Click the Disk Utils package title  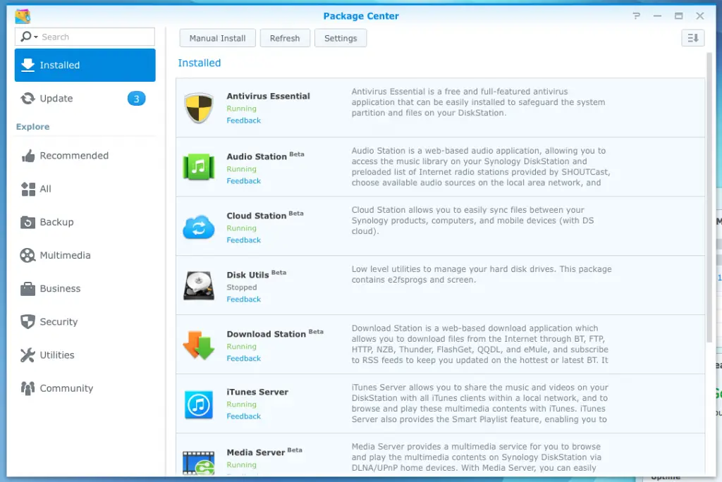tap(247, 275)
